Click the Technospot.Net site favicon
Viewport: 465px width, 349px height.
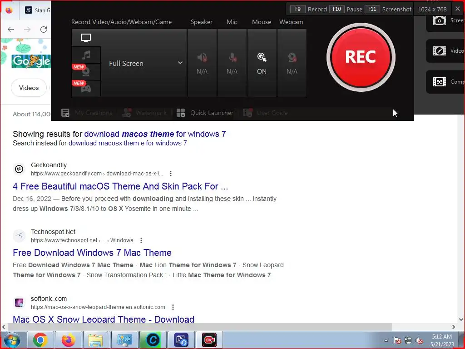pyautogui.click(x=19, y=236)
